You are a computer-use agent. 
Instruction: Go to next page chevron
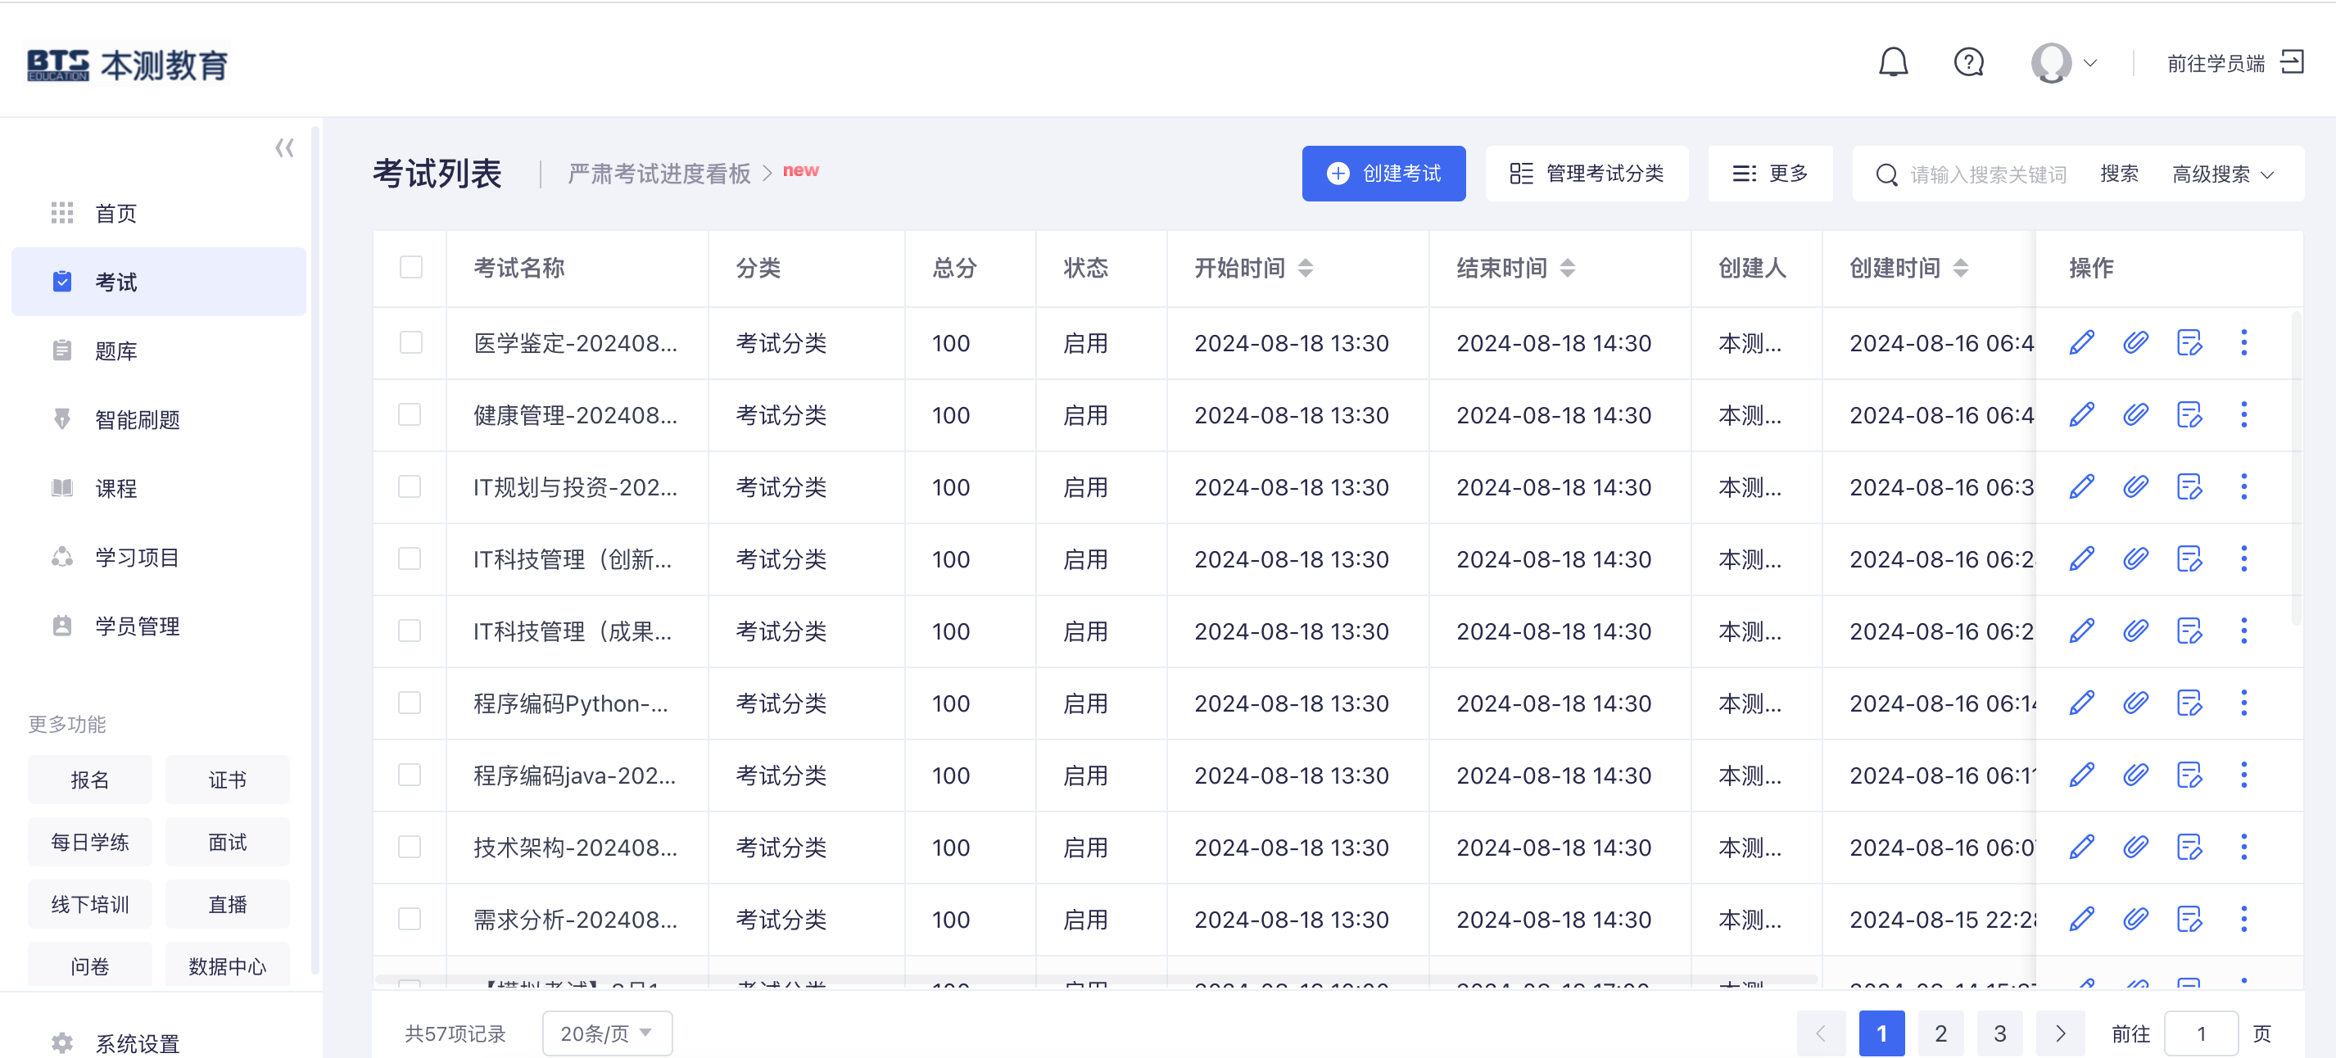click(x=2060, y=1033)
